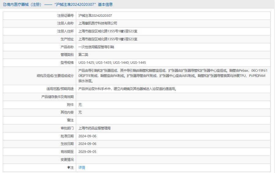Click the structure composition description paragraph

[x=173, y=76]
